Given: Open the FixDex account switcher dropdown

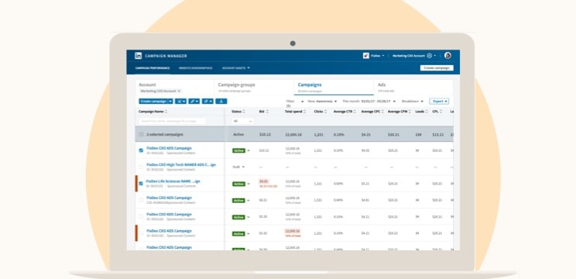Looking at the screenshot, I should point(378,56).
